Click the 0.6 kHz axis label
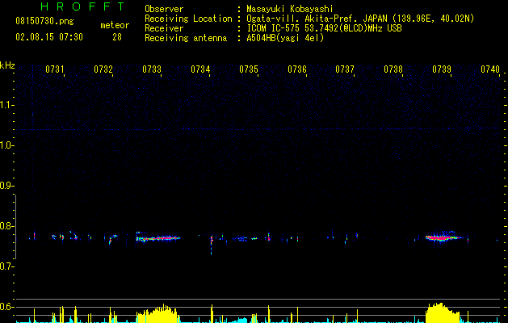The height and width of the screenshot is (323, 508). (x=6, y=307)
